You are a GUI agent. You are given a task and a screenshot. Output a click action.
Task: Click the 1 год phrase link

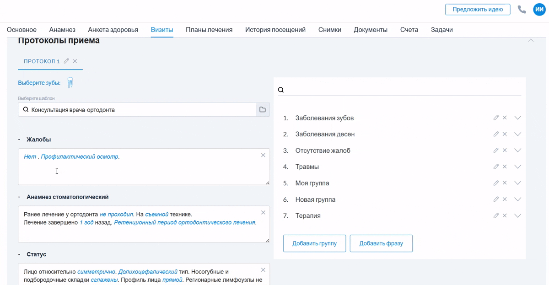tap(86, 222)
